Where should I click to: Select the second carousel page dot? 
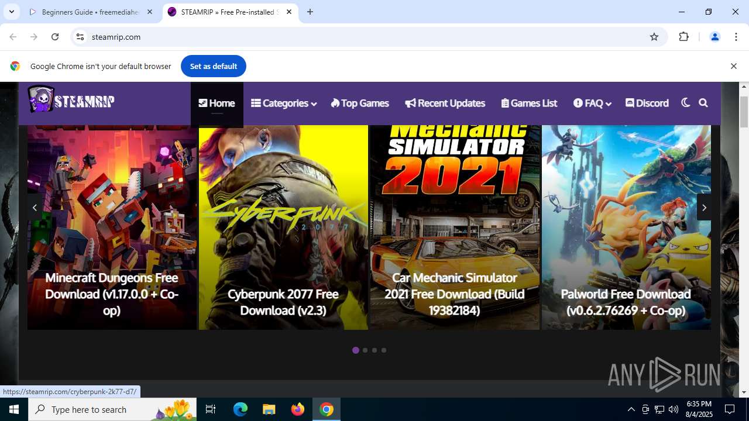365,350
